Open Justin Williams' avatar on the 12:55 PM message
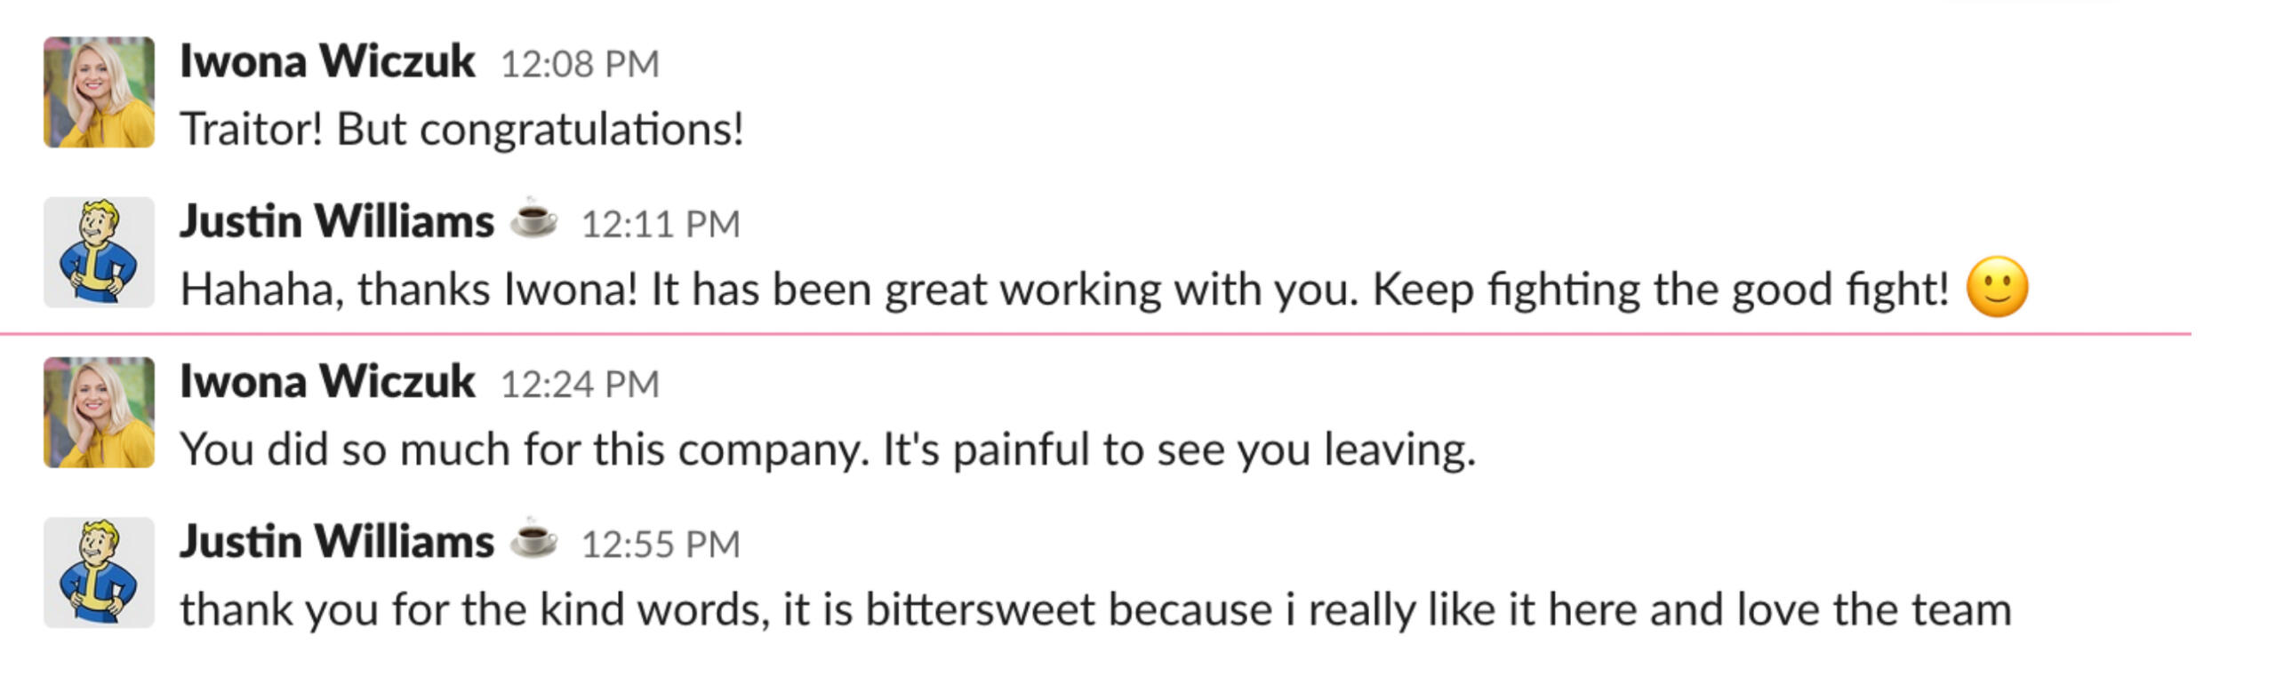Screen dimensions: 2276x676 point(99,572)
